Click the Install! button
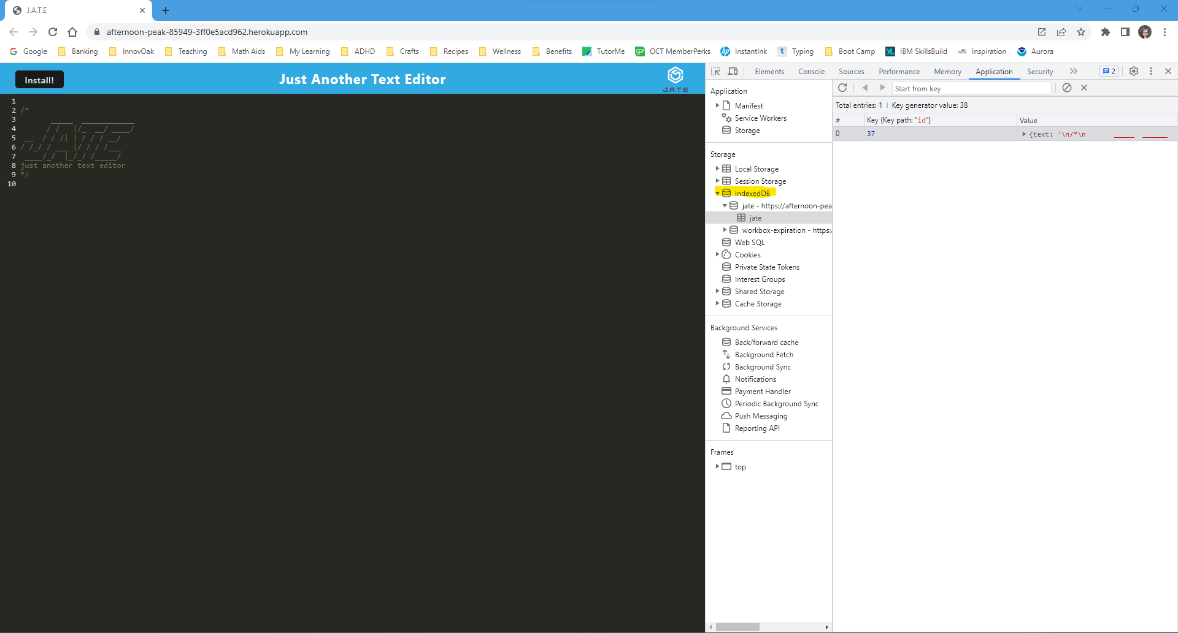Image resolution: width=1178 pixels, height=633 pixels. (39, 79)
